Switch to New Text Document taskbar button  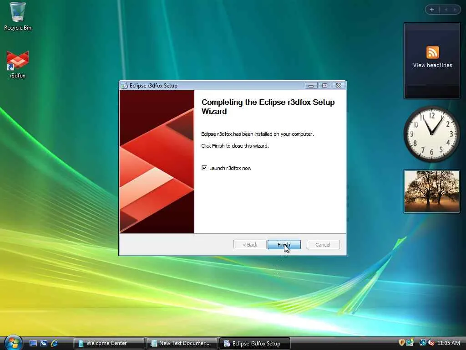point(182,343)
